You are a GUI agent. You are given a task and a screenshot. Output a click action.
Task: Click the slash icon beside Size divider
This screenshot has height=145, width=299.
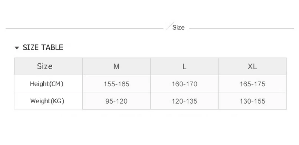[x=170, y=25]
